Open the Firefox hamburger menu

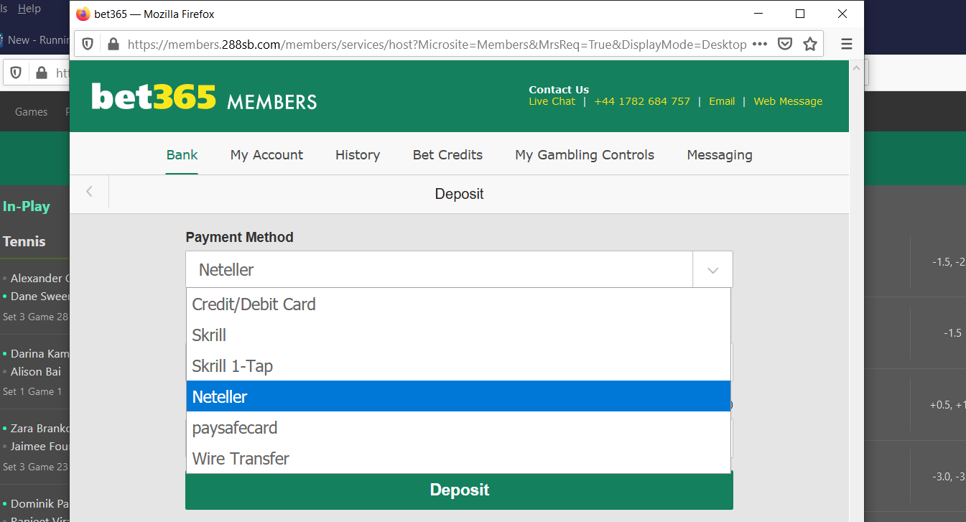tap(847, 44)
